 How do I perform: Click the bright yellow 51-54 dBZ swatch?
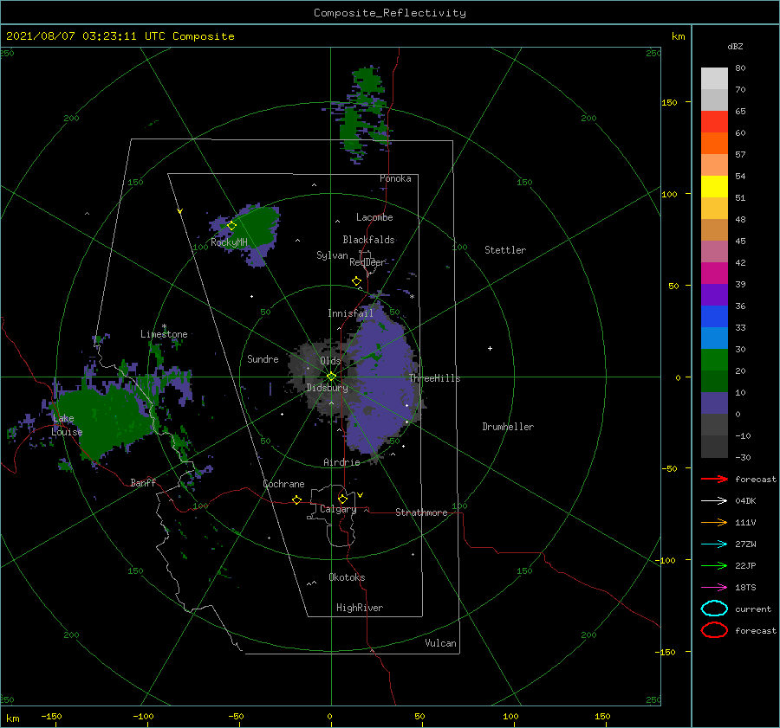point(714,186)
